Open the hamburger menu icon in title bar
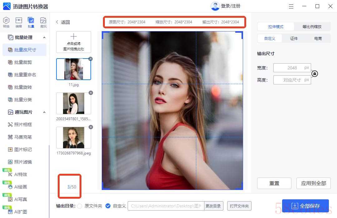The image size is (337, 218). [x=291, y=6]
